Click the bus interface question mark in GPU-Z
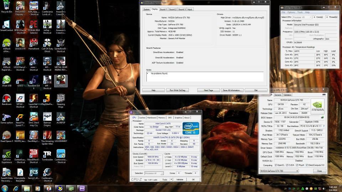 323,126
